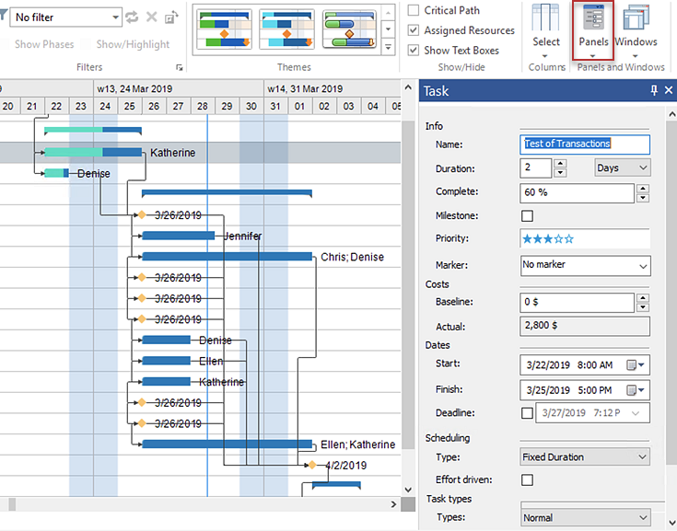677x531 pixels.
Task: Decrease the Duration spinner value
Action: tap(560, 172)
